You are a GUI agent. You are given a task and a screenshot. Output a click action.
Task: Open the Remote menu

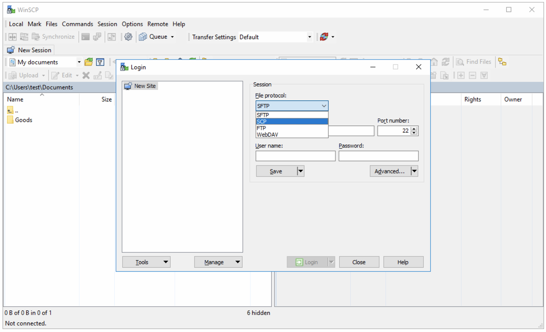tap(158, 24)
